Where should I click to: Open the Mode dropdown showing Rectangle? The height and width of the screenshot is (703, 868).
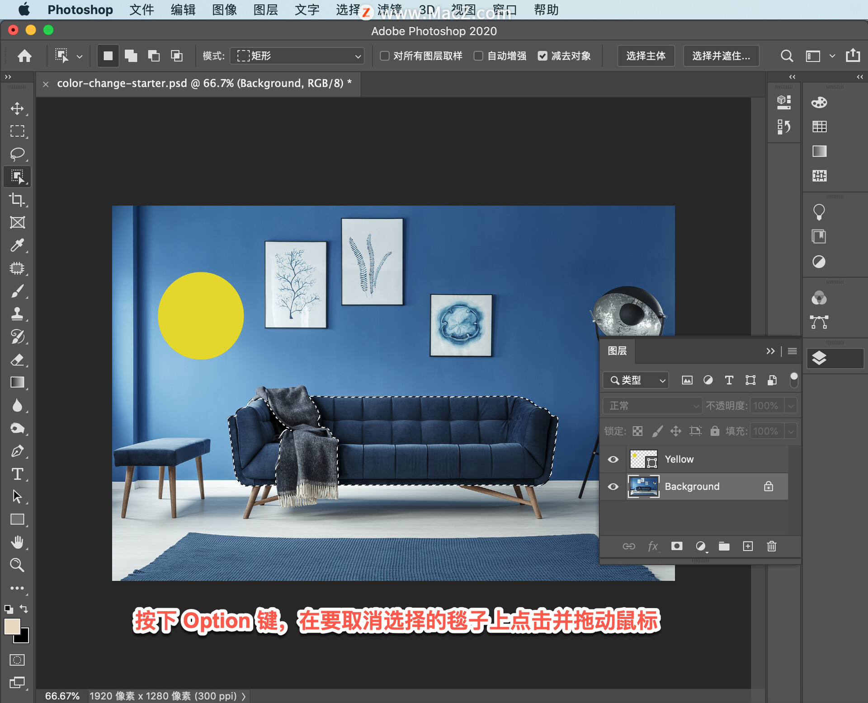(x=297, y=56)
